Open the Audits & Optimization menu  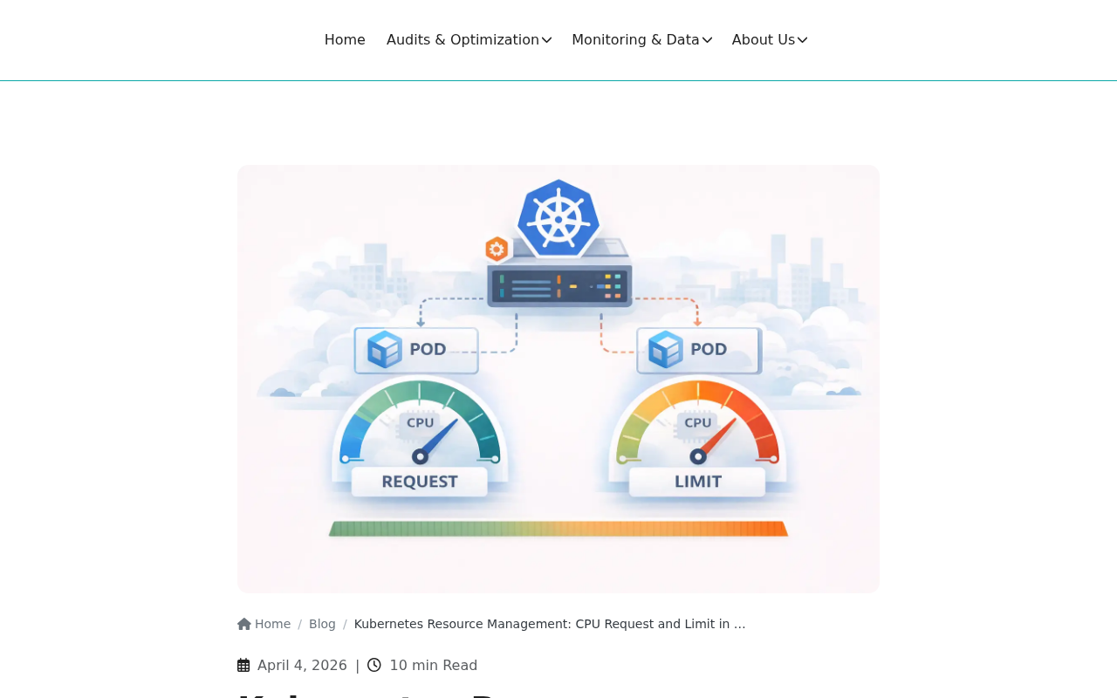469,40
